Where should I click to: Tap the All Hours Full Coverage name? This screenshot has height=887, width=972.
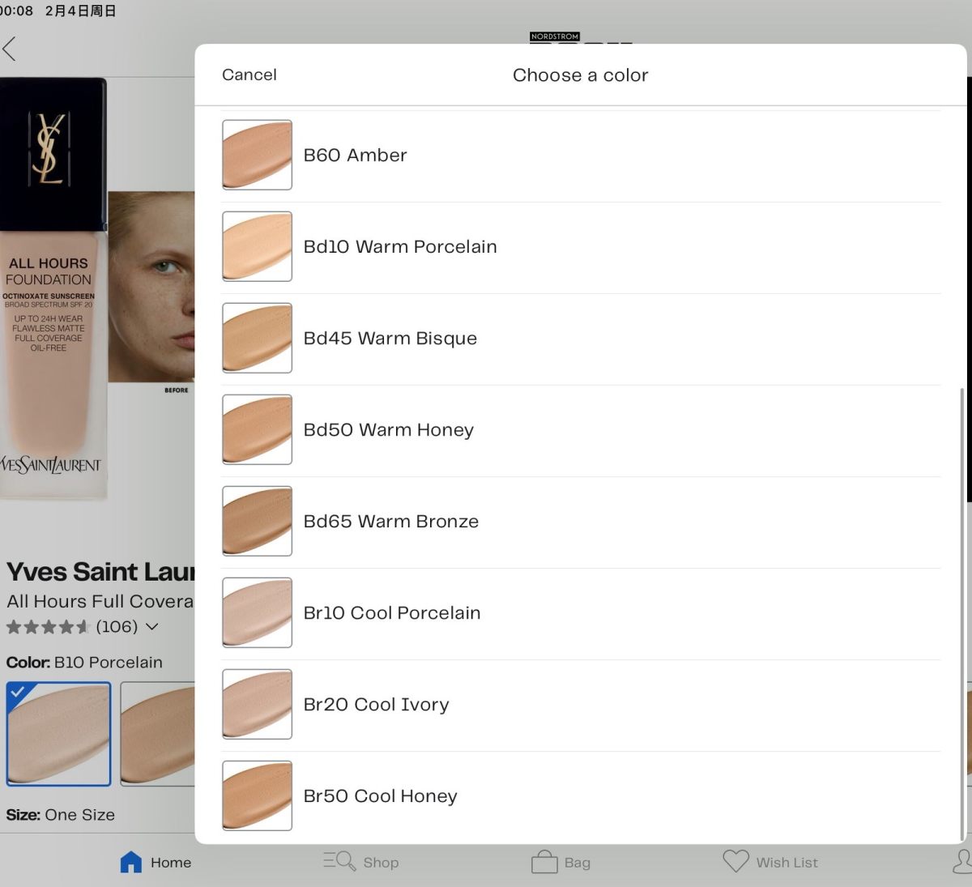coord(100,601)
